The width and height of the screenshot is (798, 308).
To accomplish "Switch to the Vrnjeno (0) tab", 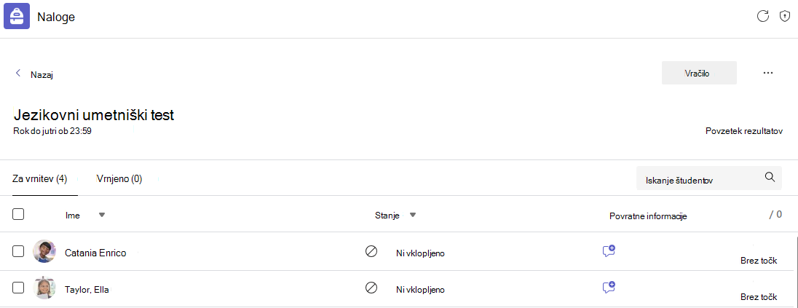I will tap(119, 179).
